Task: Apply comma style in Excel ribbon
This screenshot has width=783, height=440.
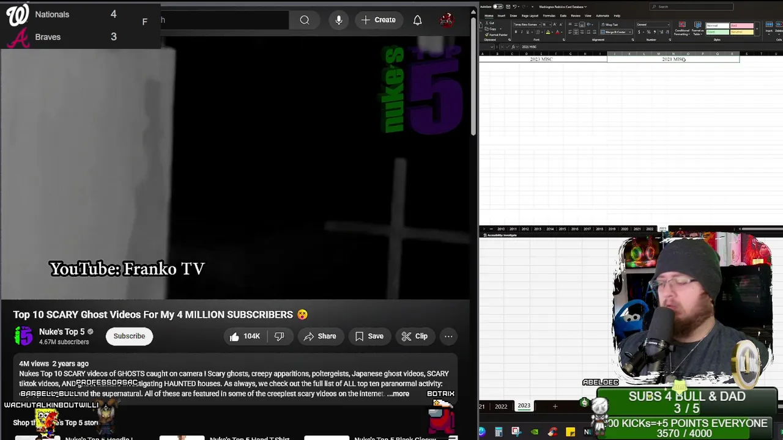Action: (x=655, y=32)
